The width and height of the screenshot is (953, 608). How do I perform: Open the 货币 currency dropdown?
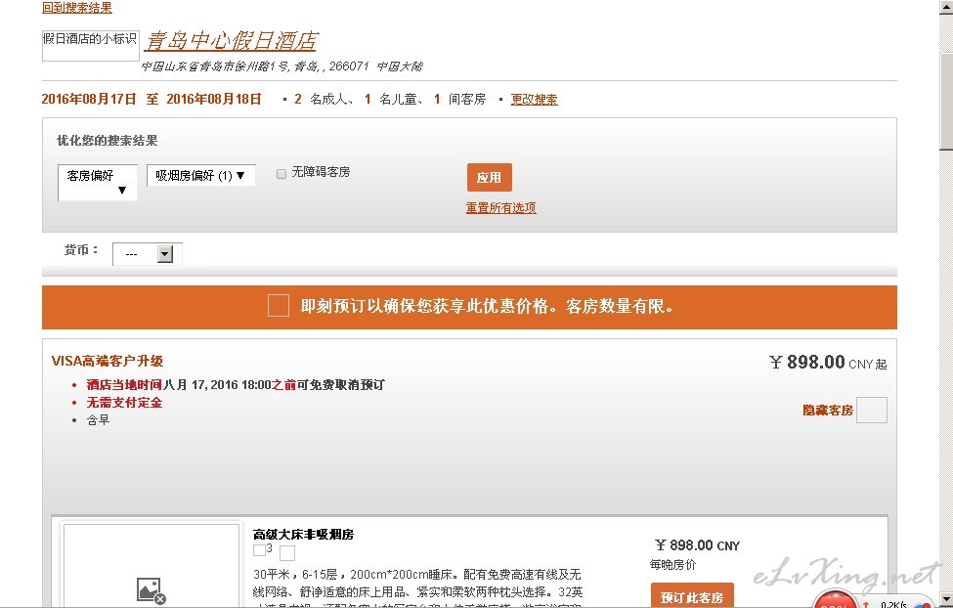pyautogui.click(x=147, y=253)
